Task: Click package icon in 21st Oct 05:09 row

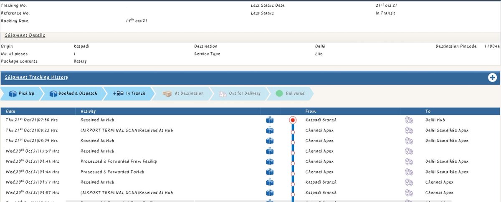Action: pyautogui.click(x=270, y=141)
